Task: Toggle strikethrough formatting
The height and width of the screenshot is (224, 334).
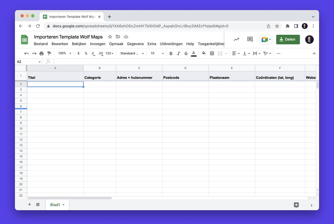Action: (x=186, y=53)
